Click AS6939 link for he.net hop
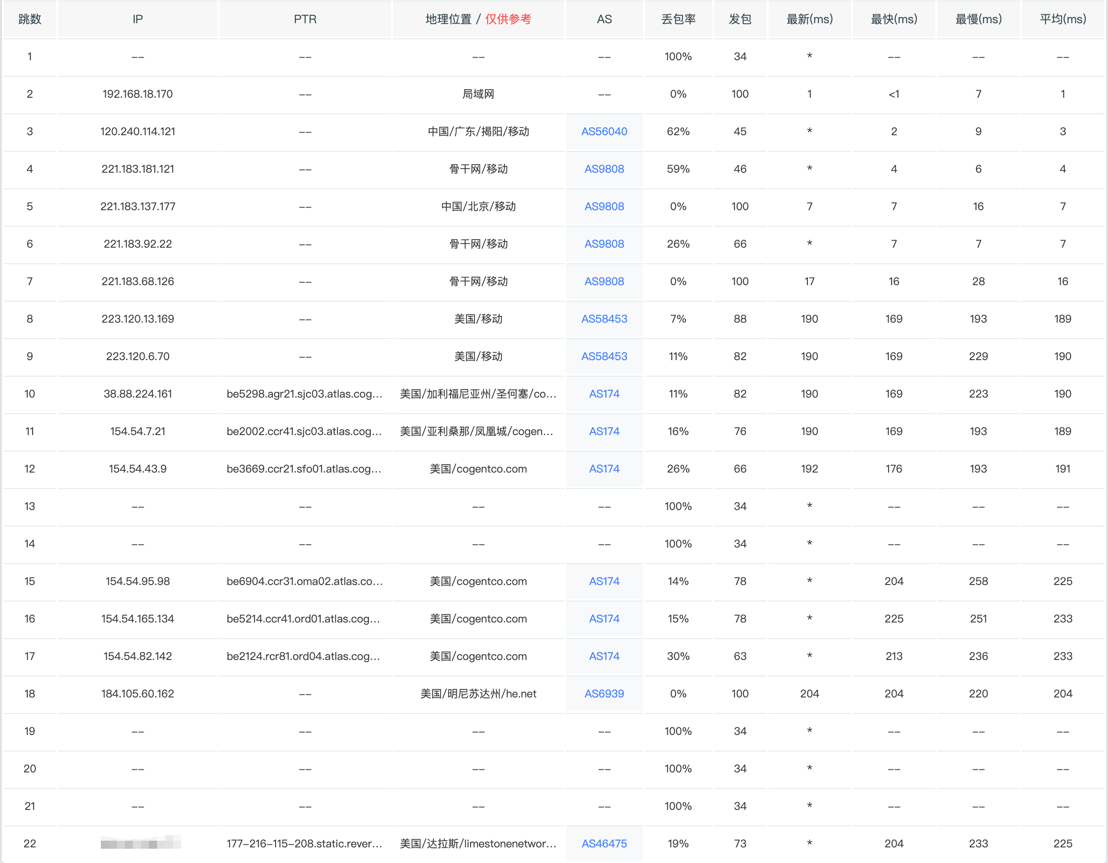This screenshot has height=863, width=1108. click(604, 693)
